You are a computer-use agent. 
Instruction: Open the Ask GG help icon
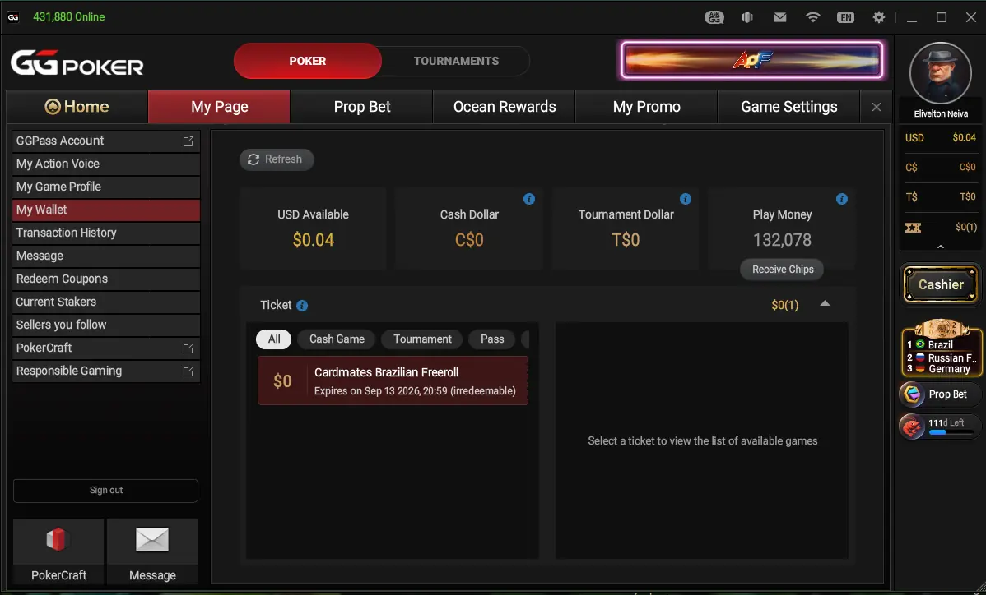coord(714,17)
